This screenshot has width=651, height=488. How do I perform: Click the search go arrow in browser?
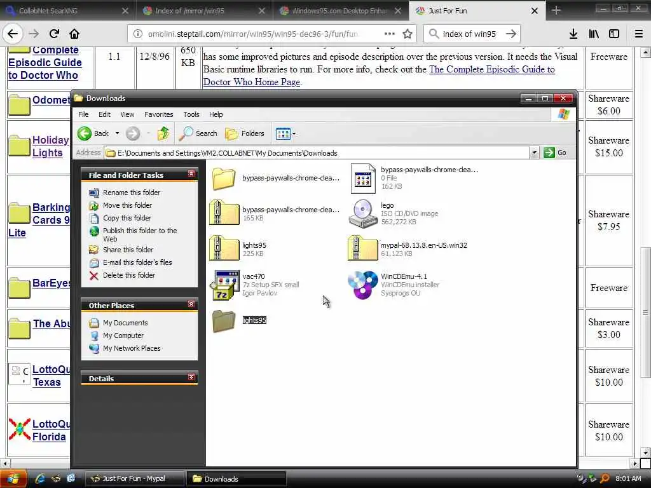(x=511, y=34)
